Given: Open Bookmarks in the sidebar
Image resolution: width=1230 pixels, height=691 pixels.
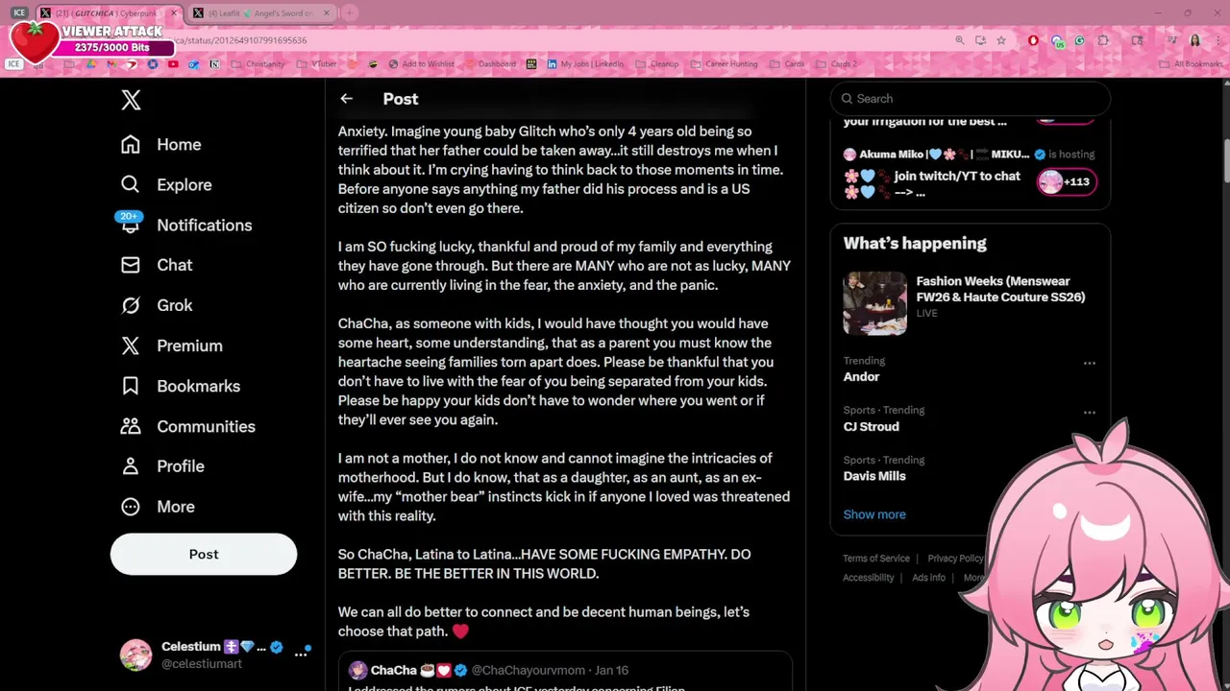Looking at the screenshot, I should point(181,386).
